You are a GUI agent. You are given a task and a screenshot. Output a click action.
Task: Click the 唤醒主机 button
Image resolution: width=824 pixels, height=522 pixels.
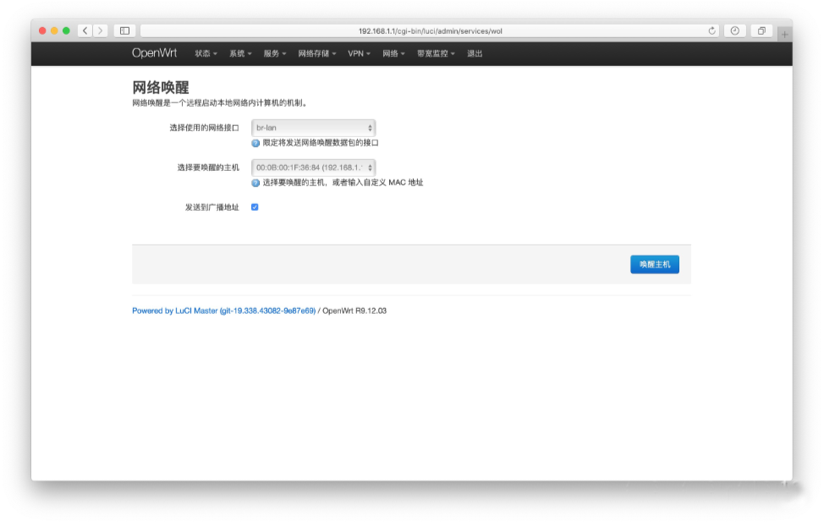coord(654,264)
